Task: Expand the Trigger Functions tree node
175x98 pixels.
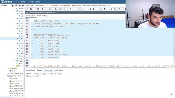Action: [15, 61]
